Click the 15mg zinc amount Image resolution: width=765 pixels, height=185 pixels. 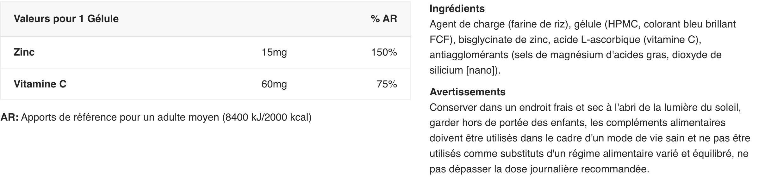(x=274, y=52)
